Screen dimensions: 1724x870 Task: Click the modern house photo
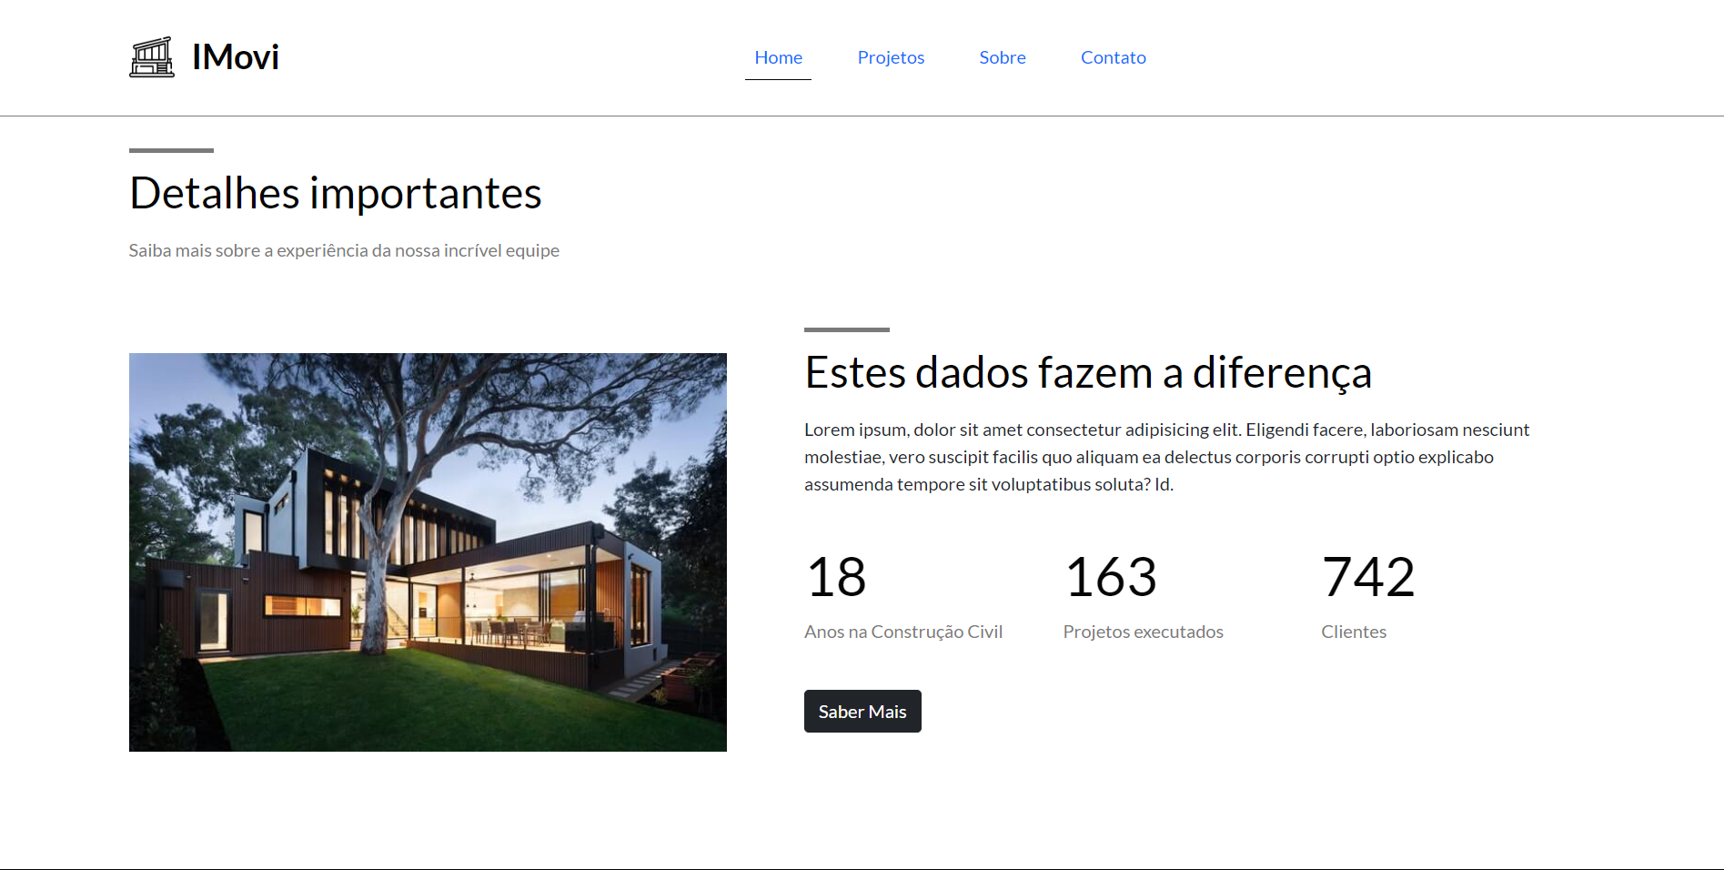click(428, 551)
